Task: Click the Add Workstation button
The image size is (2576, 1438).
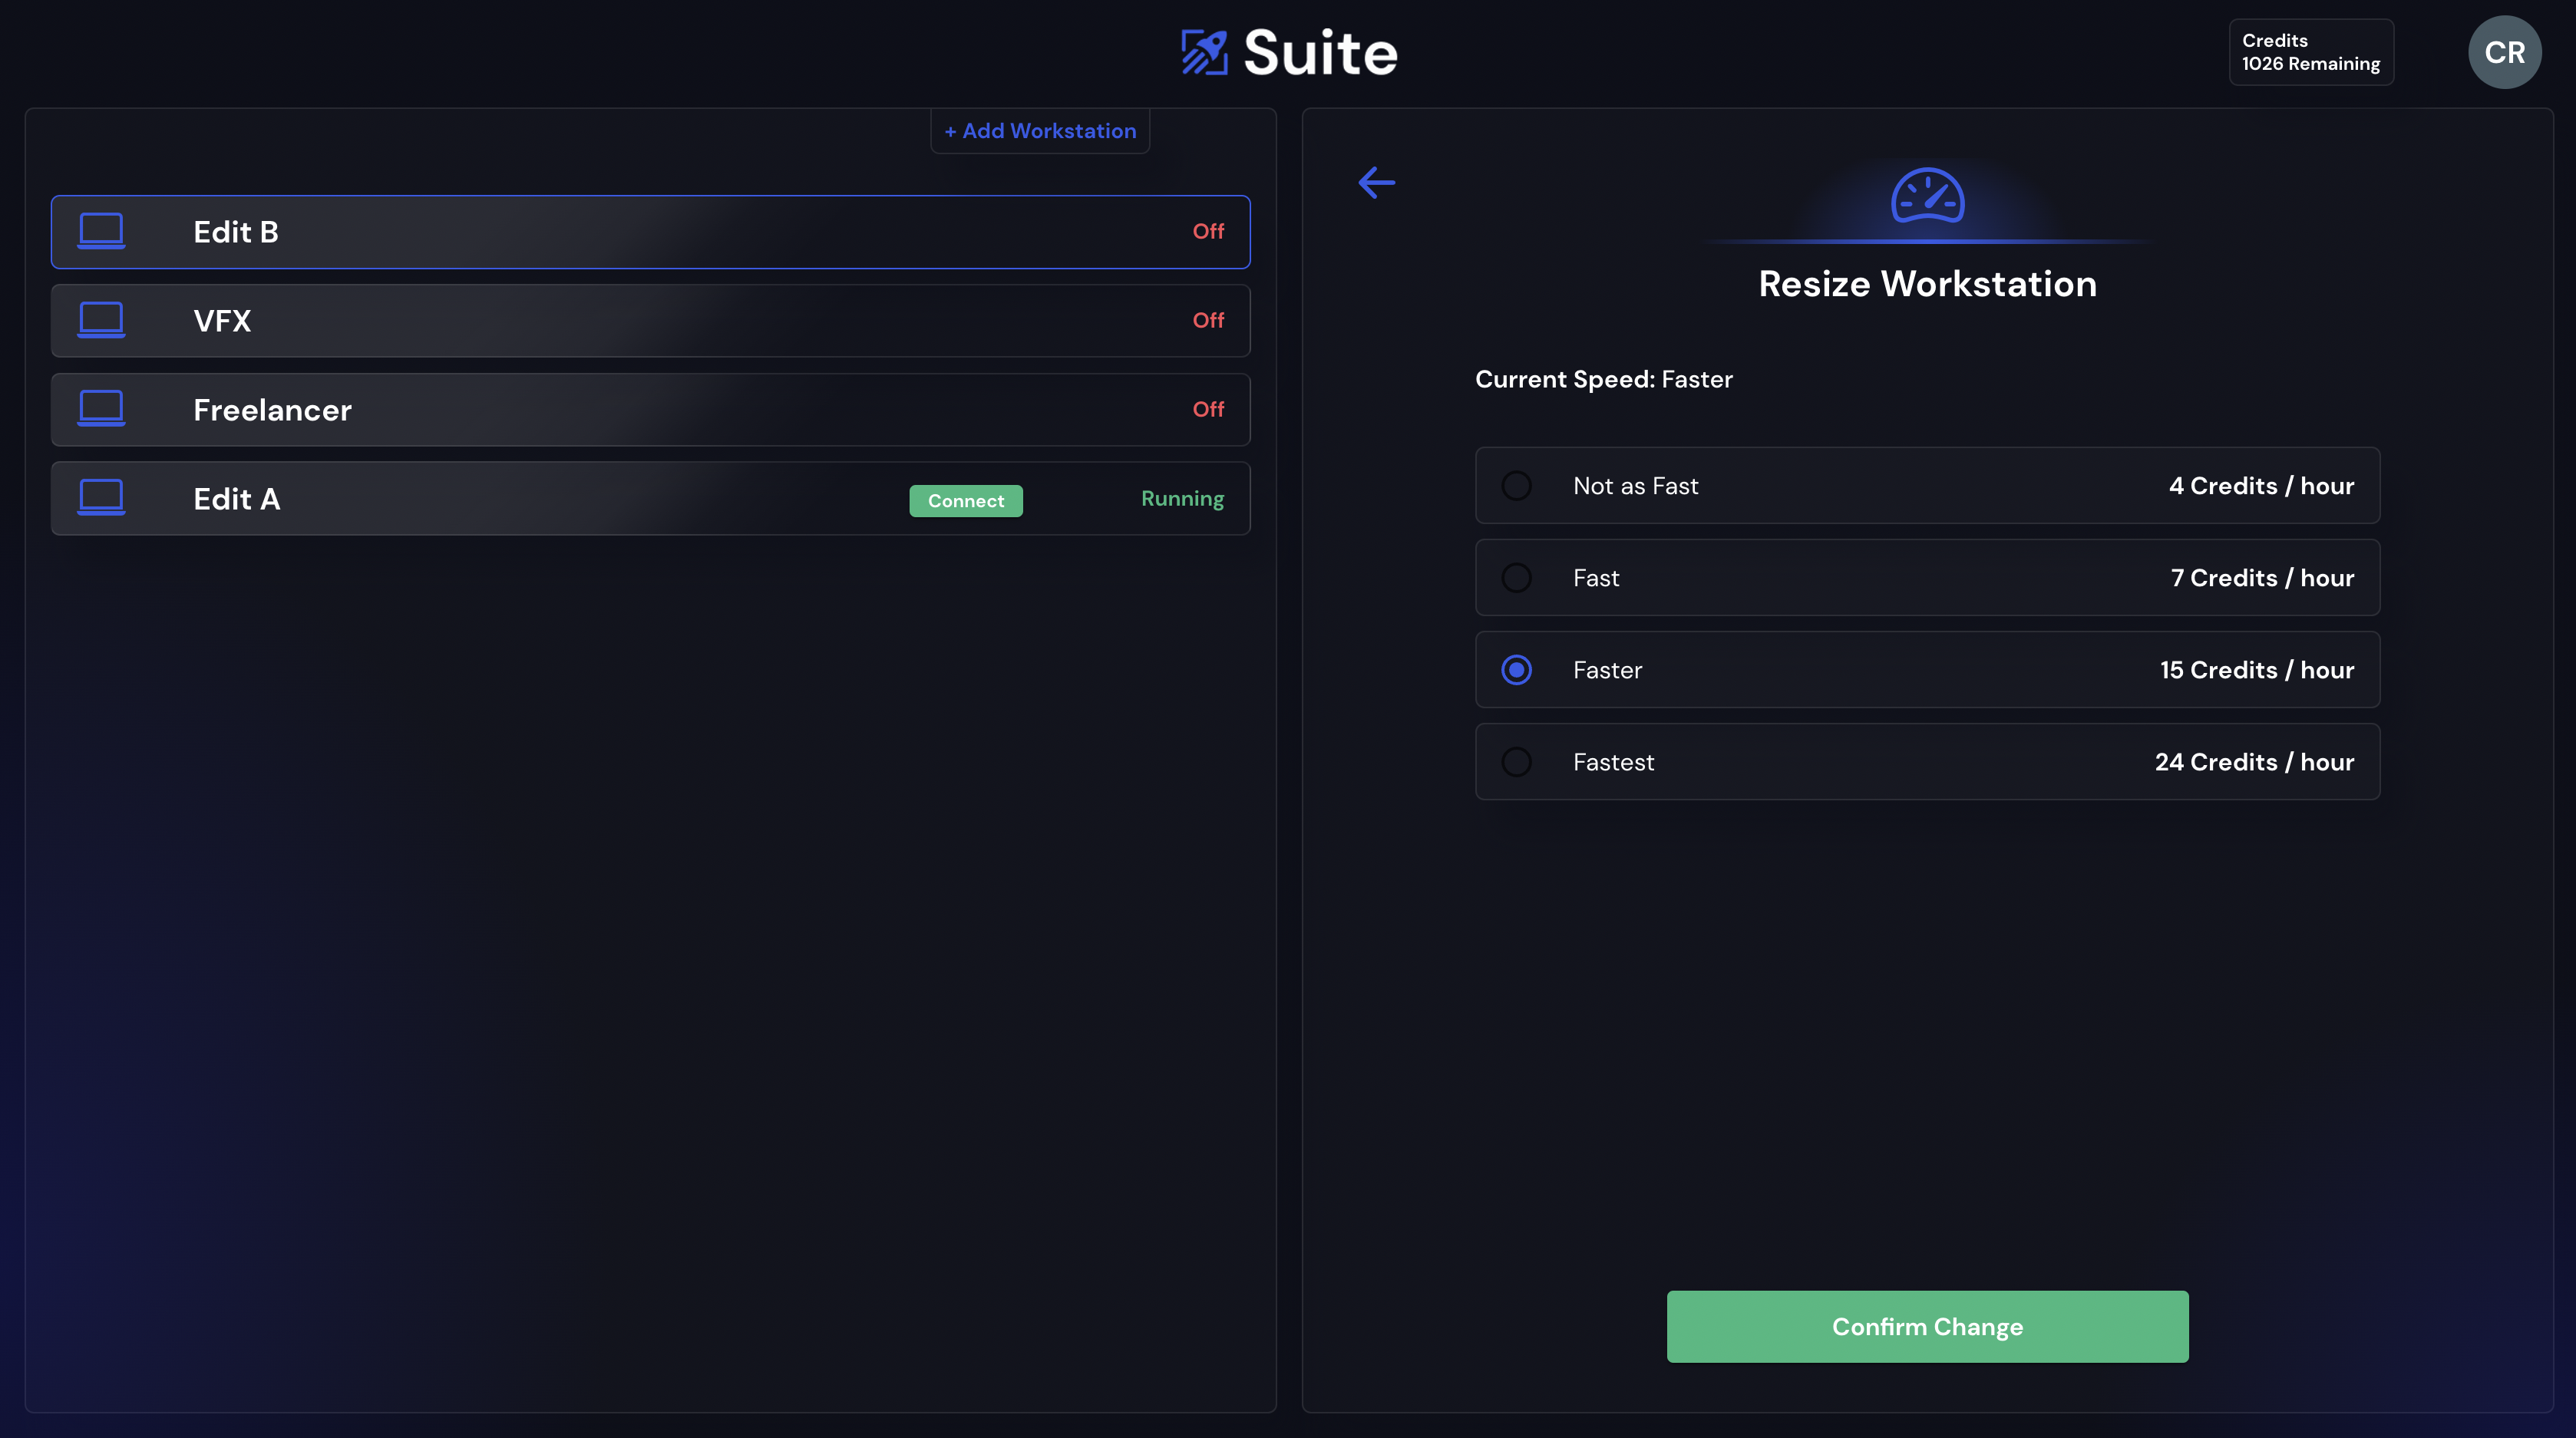Action: pyautogui.click(x=1040, y=131)
